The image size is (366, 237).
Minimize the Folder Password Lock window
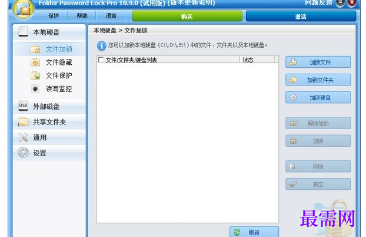click(x=340, y=3)
